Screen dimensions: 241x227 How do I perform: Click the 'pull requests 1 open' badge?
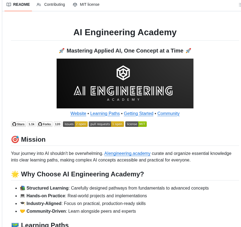point(106,124)
